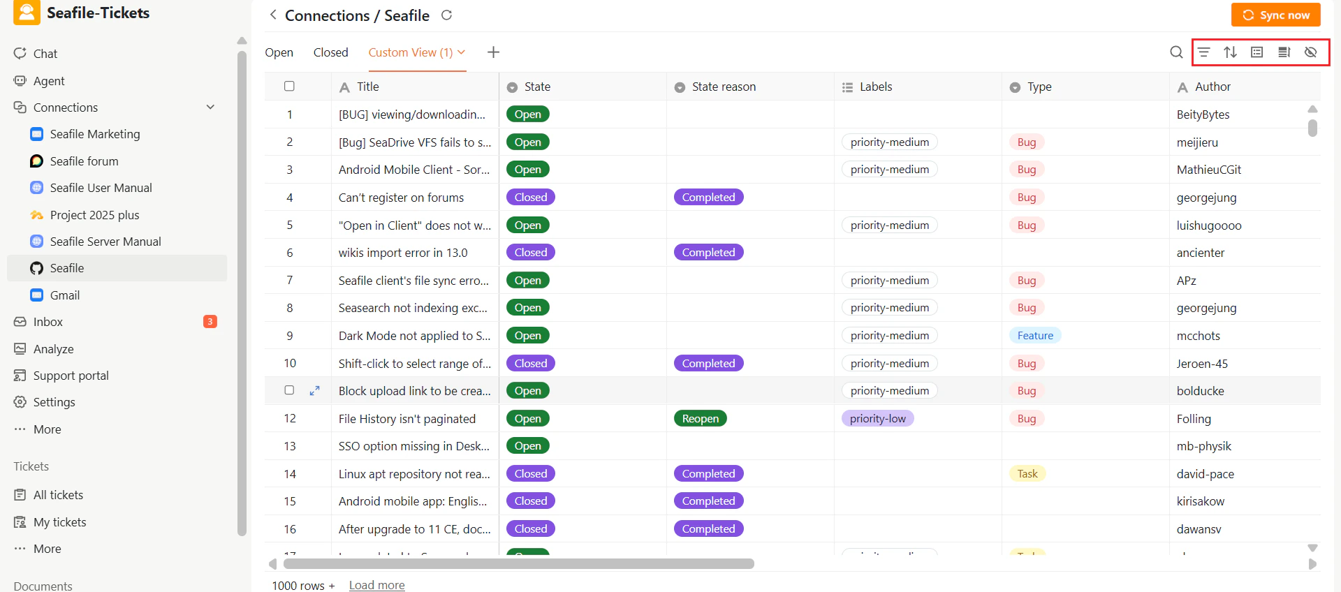The height and width of the screenshot is (592, 1341).
Task: Open the filter options icon
Action: [1204, 52]
